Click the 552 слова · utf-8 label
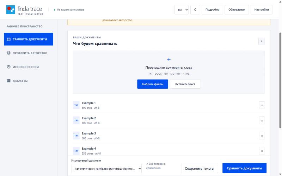 [91, 153]
